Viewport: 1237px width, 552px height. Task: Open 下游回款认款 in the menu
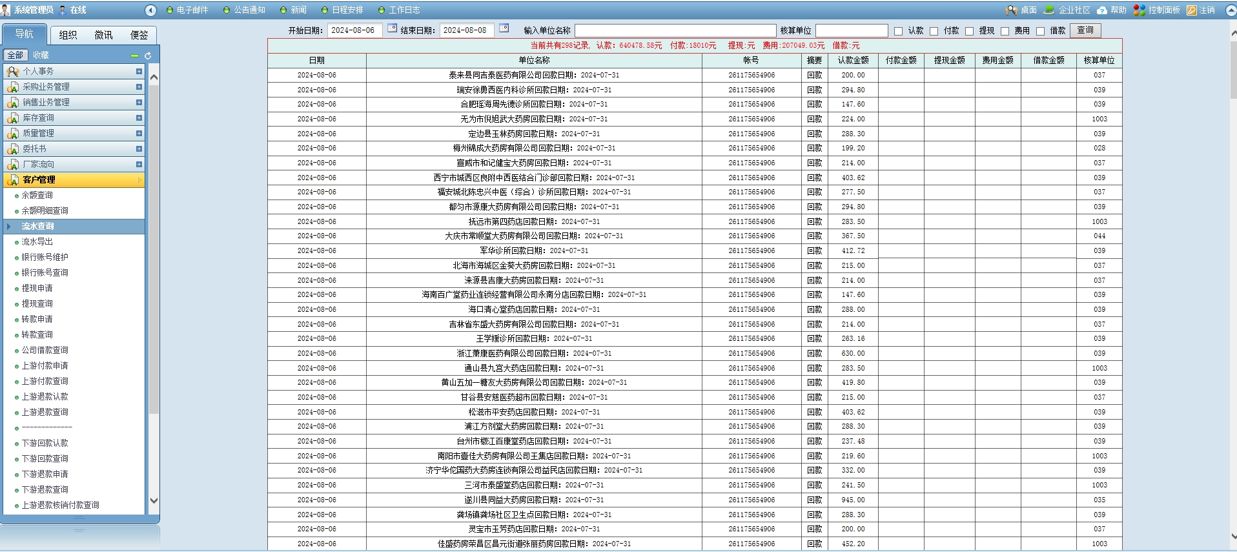[45, 443]
